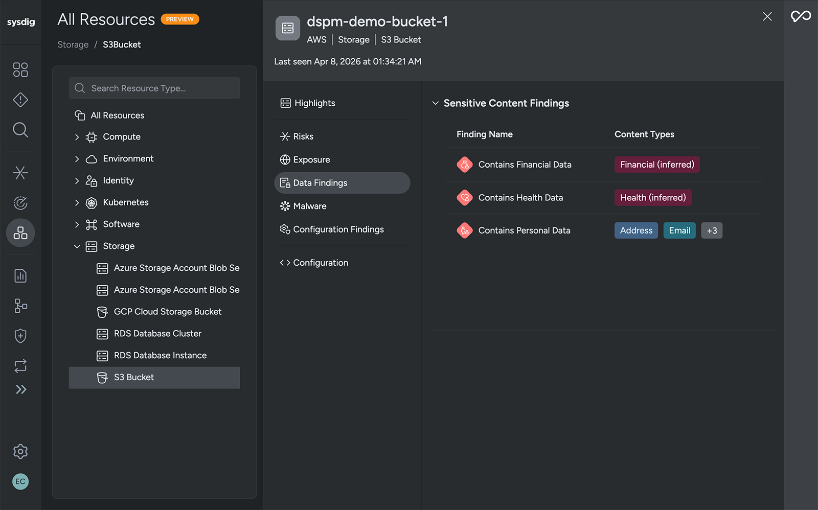818x510 pixels.
Task: Click the Content Types column header
Action: (644, 134)
